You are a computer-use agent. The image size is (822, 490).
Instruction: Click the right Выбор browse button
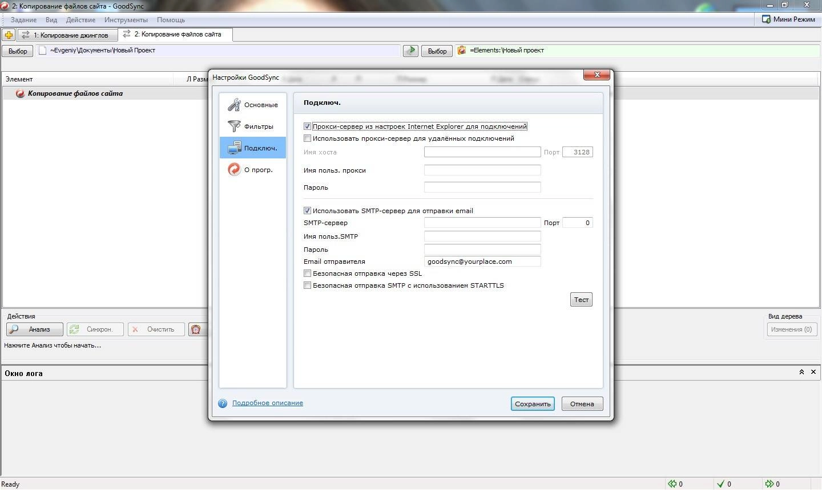[x=437, y=51]
